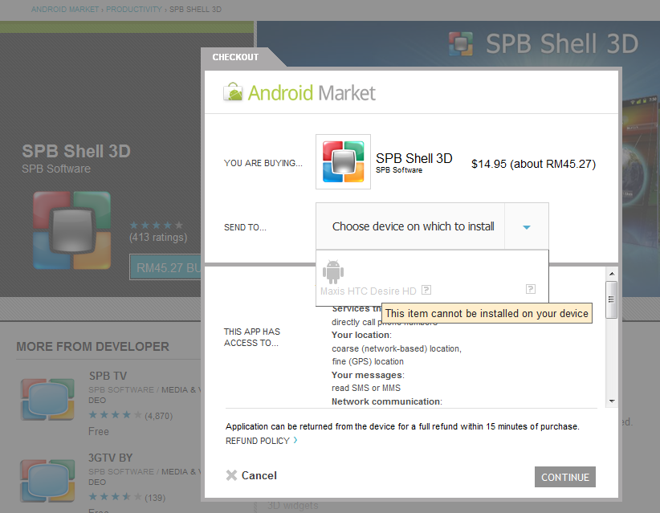Click the SPB Shell 3D icon in checkout
Screen dimensions: 660x513
343,161
